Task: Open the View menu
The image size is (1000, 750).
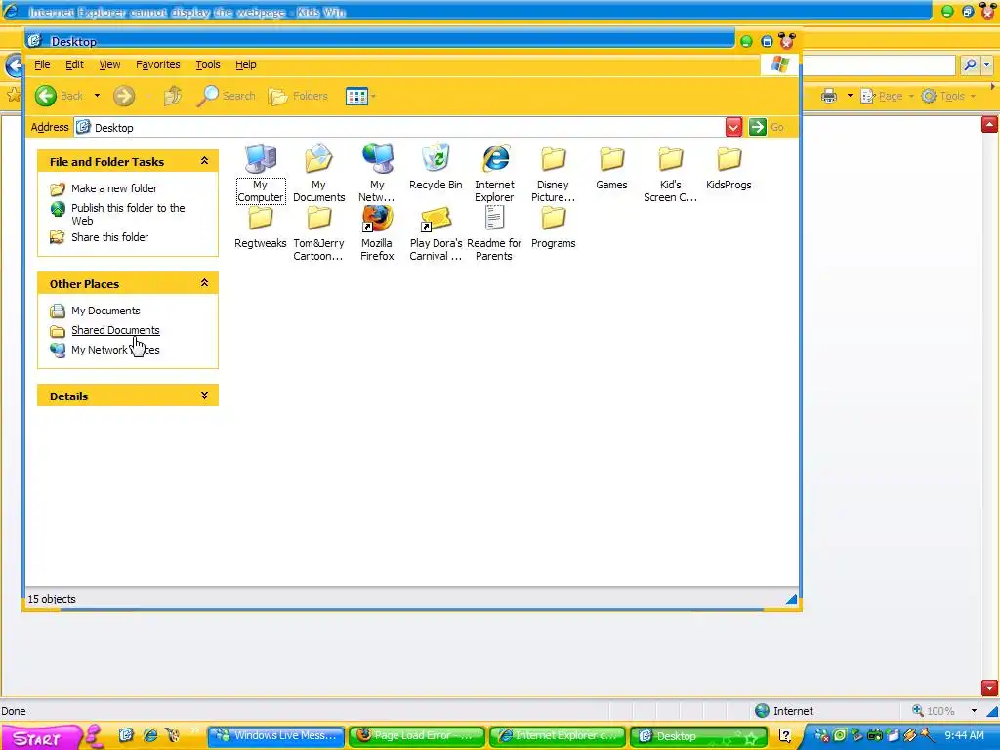Action: (x=109, y=64)
